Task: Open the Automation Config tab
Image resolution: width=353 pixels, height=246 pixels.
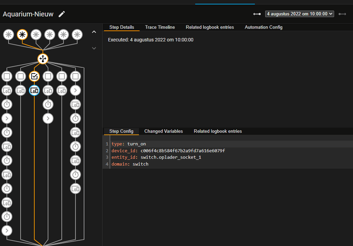Action: pos(263,27)
